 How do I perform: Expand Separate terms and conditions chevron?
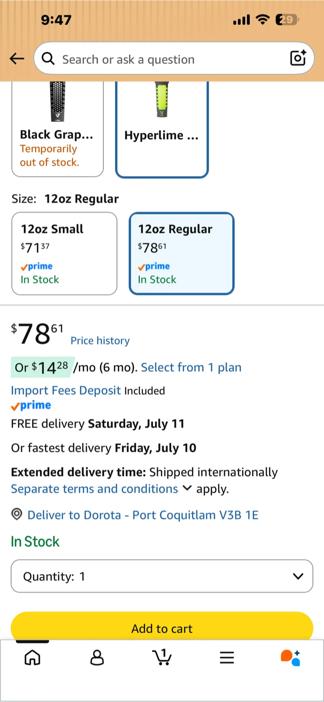click(x=187, y=488)
